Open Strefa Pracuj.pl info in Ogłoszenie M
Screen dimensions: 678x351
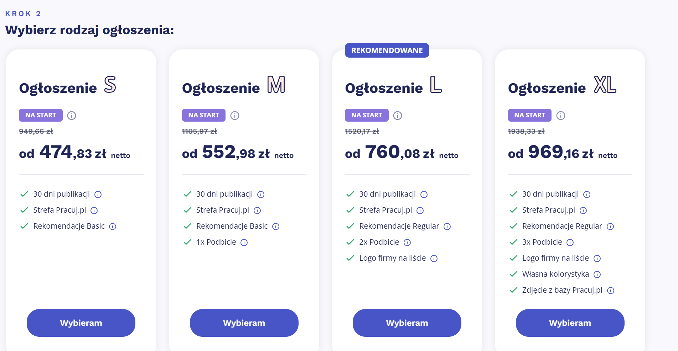(x=257, y=211)
